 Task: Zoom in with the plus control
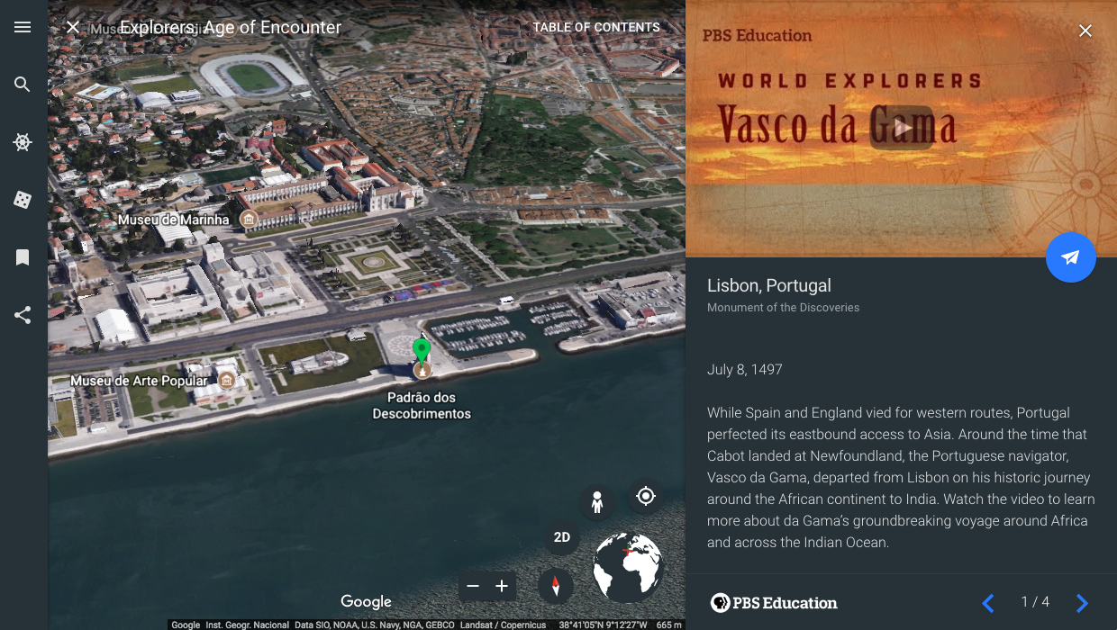pyautogui.click(x=502, y=586)
